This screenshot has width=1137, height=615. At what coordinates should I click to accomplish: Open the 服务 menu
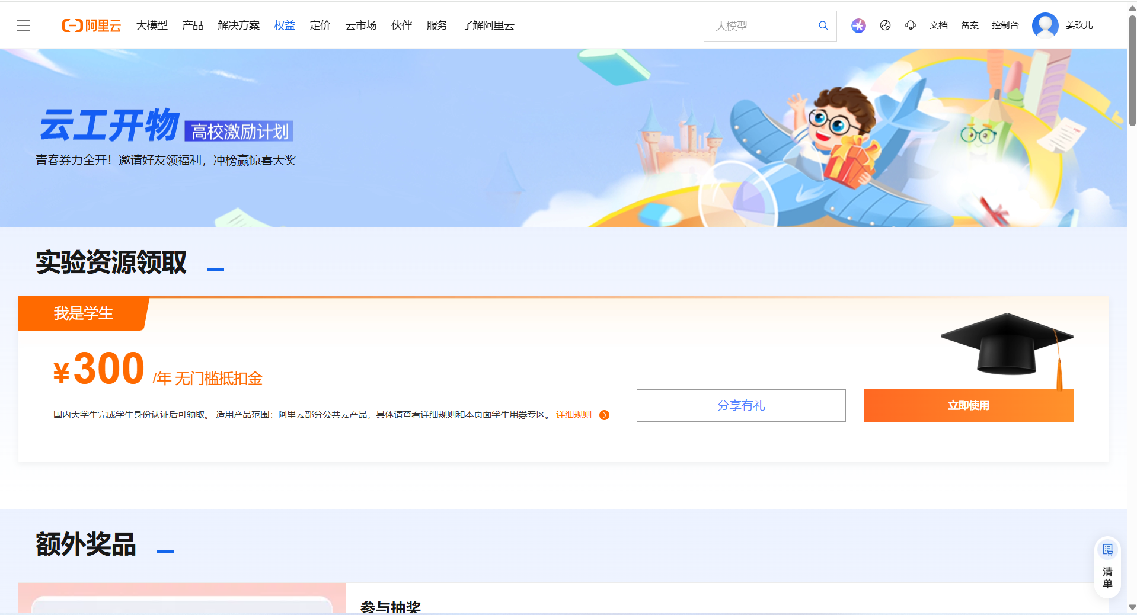point(437,25)
